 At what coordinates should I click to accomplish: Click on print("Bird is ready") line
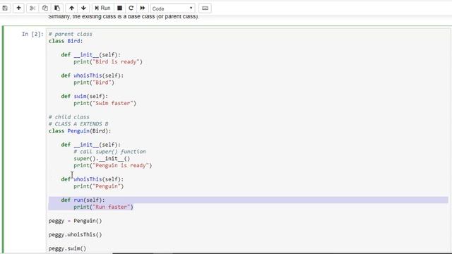coord(108,61)
